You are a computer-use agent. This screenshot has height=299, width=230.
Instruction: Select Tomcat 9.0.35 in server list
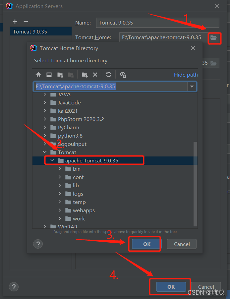[x=41, y=31]
